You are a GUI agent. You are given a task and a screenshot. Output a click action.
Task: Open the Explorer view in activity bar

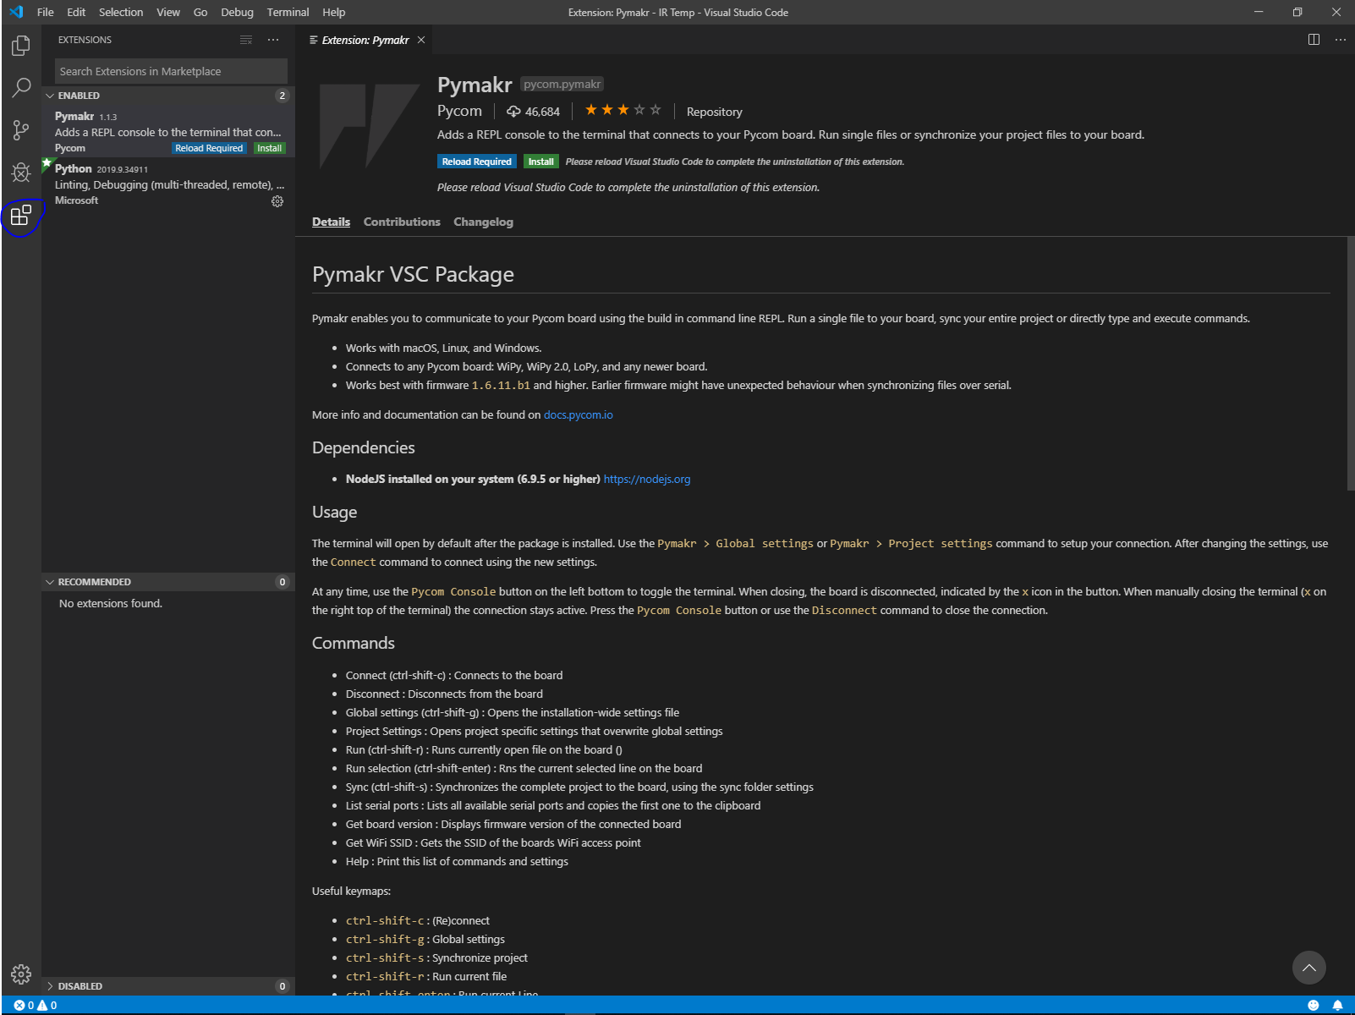pyautogui.click(x=21, y=46)
